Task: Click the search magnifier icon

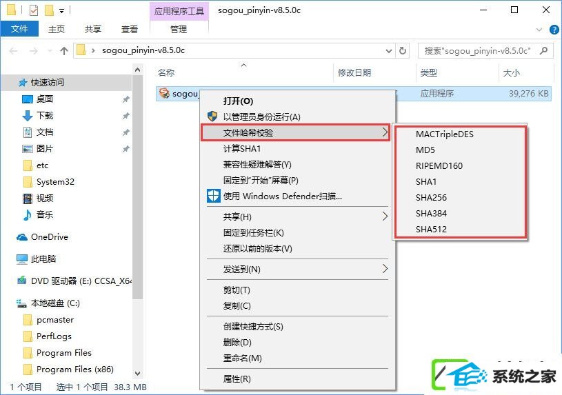Action: point(543,50)
